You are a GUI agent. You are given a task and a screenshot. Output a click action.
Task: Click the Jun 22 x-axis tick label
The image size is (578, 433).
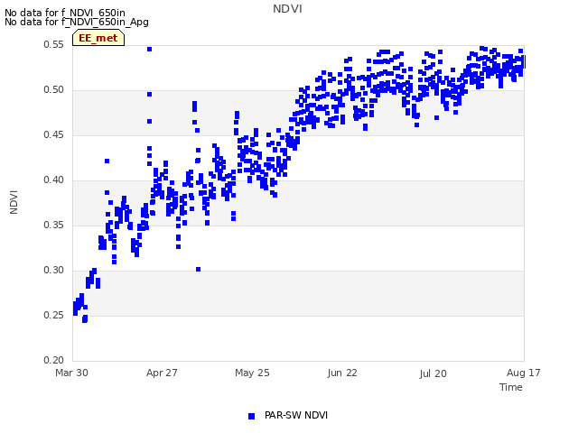click(342, 373)
